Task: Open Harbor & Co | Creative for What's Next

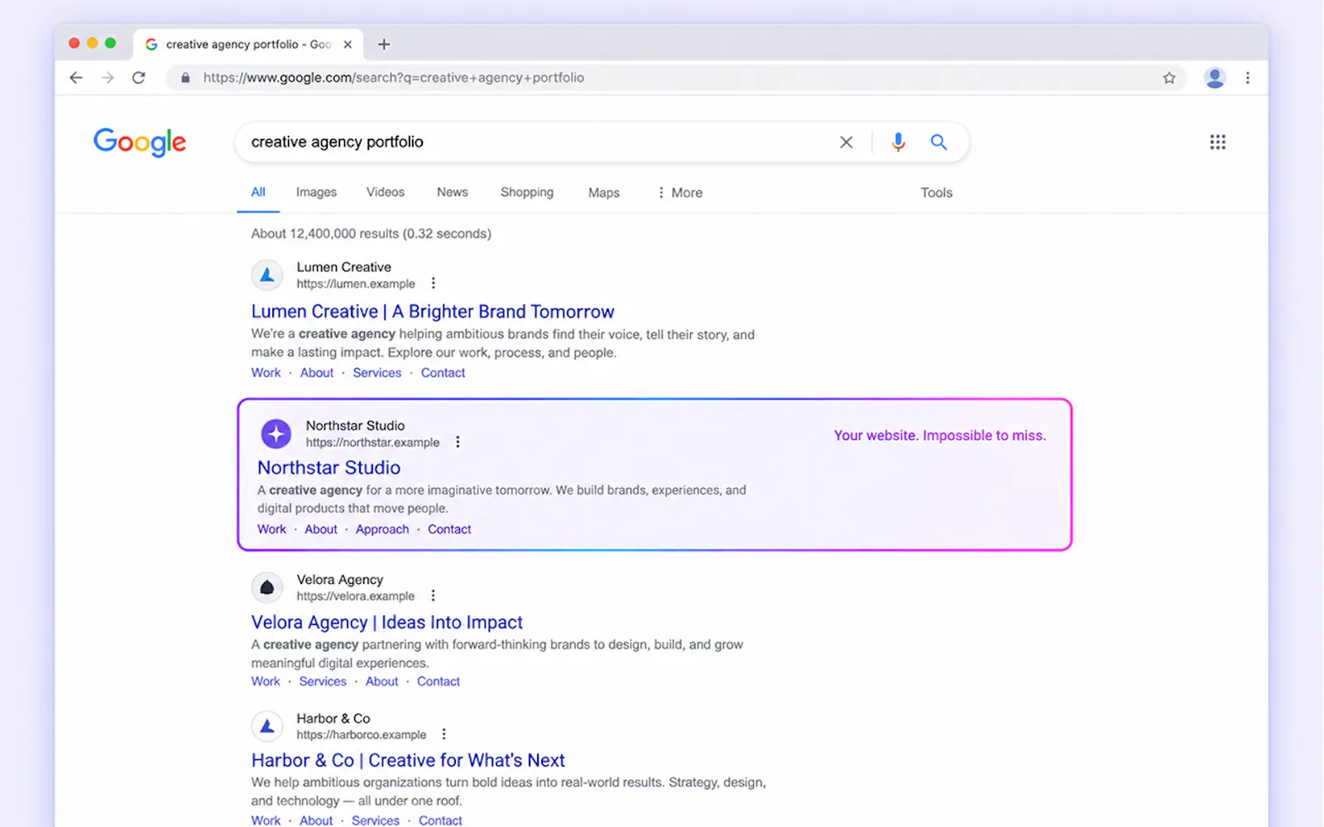Action: (x=408, y=761)
